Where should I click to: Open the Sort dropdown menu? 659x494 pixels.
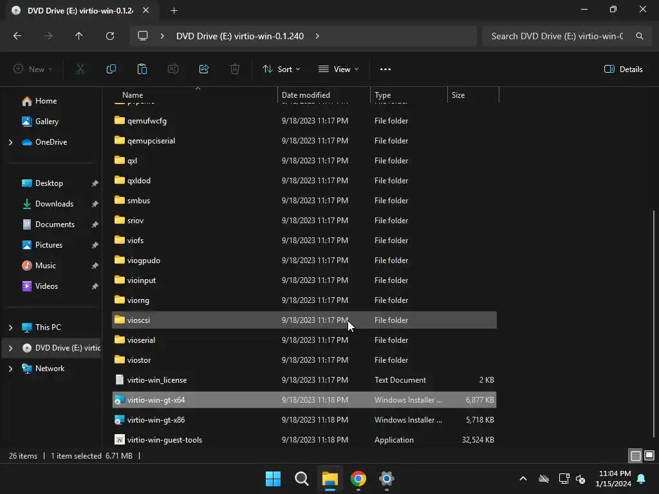[x=281, y=69]
